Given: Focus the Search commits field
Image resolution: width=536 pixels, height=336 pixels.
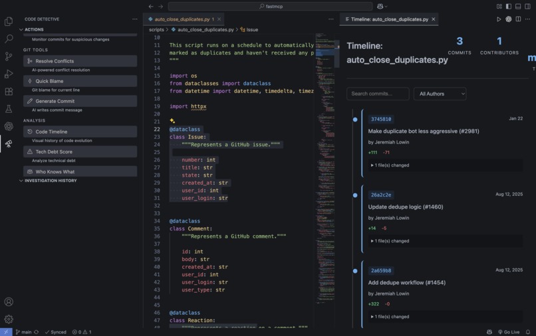Looking at the screenshot, I should click(378, 94).
